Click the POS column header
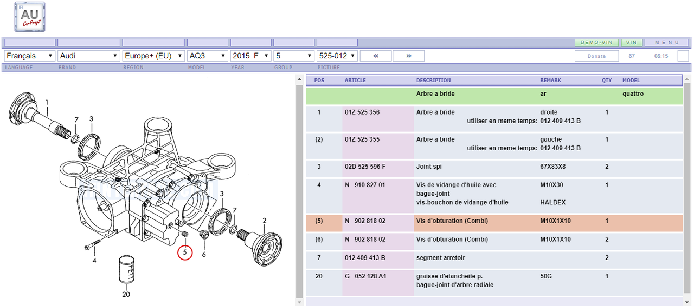 click(x=319, y=81)
